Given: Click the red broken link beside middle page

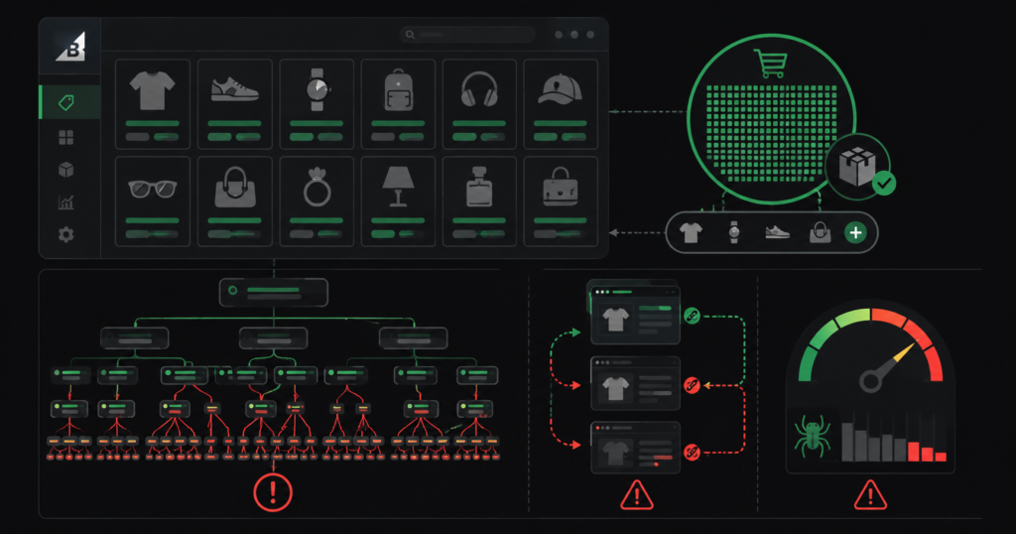Looking at the screenshot, I should (692, 385).
